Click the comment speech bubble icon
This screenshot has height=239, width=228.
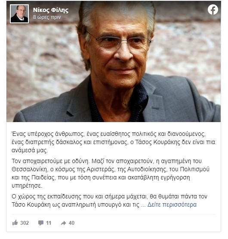pos(41,223)
